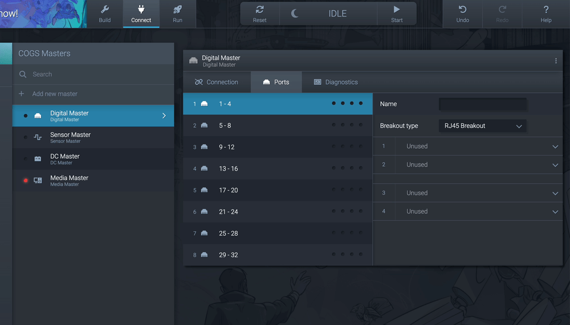Image resolution: width=570 pixels, height=325 pixels.
Task: Open the Run rocket tab
Action: click(x=177, y=14)
